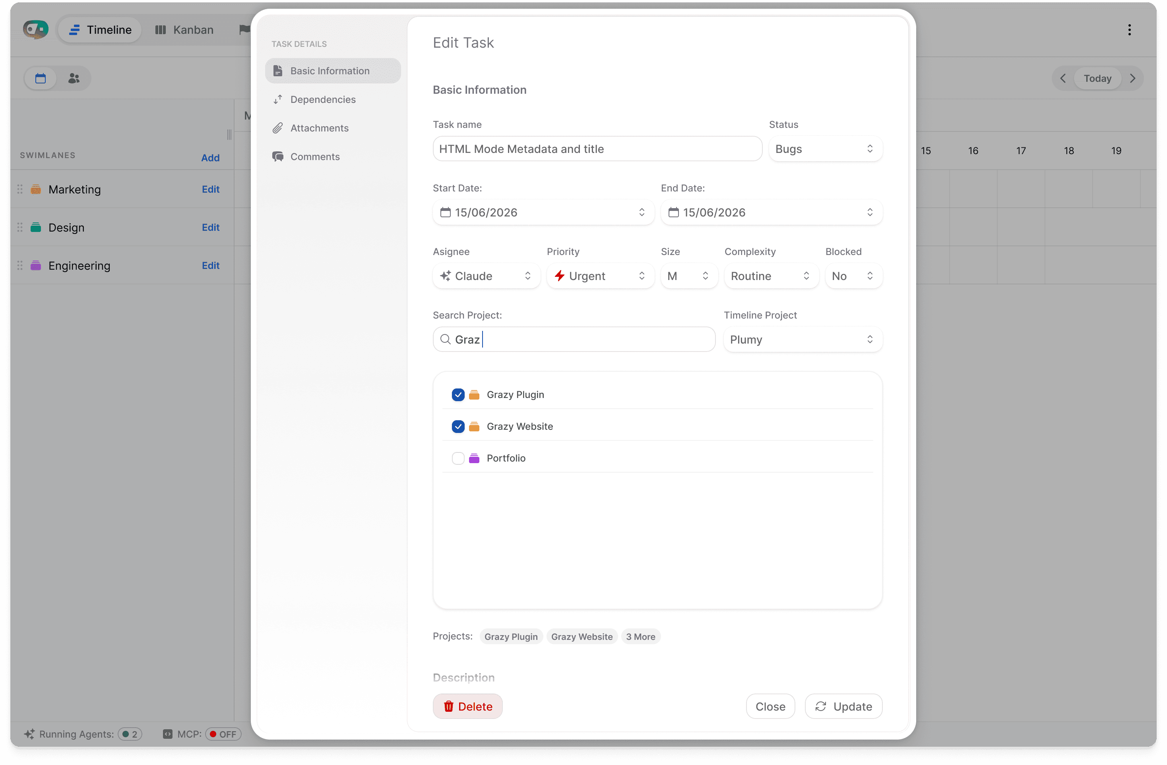Screen dimensions: 1167x765
Task: Click the End Date calendar icon
Action: 674,212
